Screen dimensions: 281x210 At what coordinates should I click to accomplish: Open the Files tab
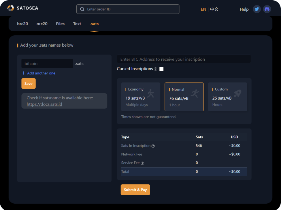click(60, 24)
